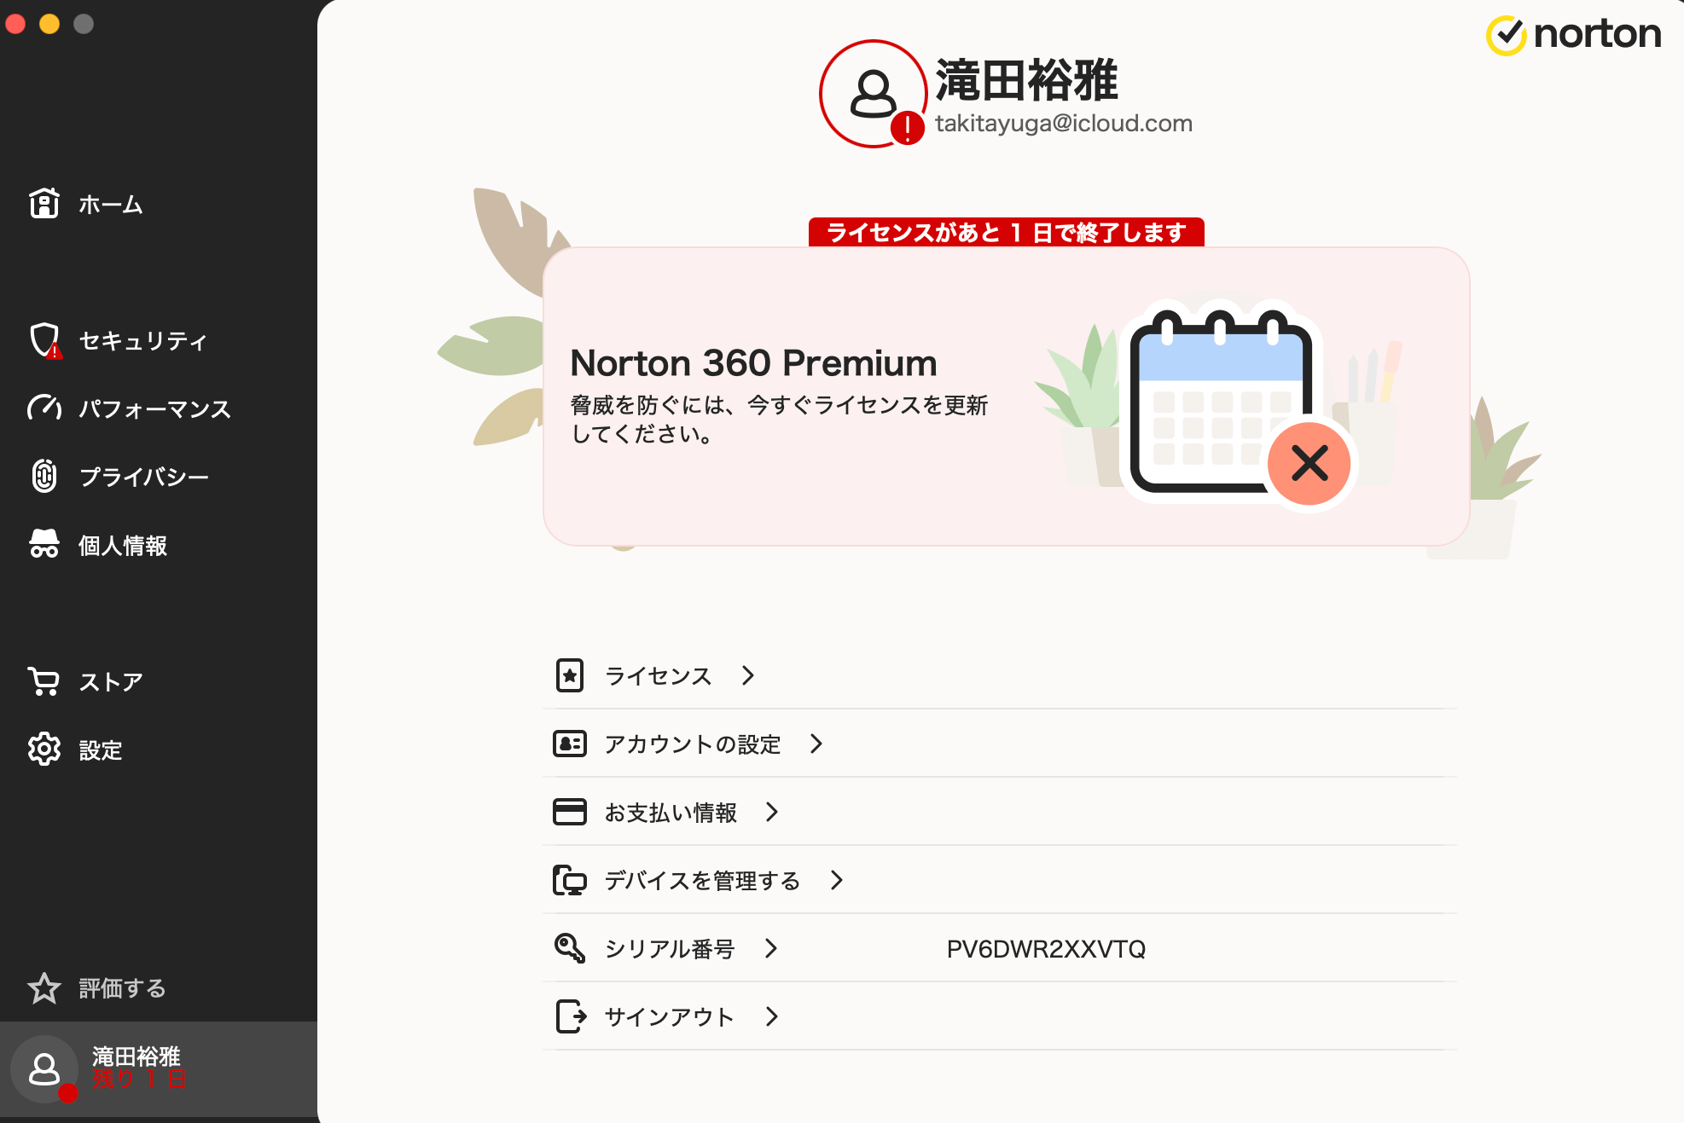Viewport: 1684px width, 1123px height.
Task: Click the credit card payment icon
Action: [x=570, y=812]
